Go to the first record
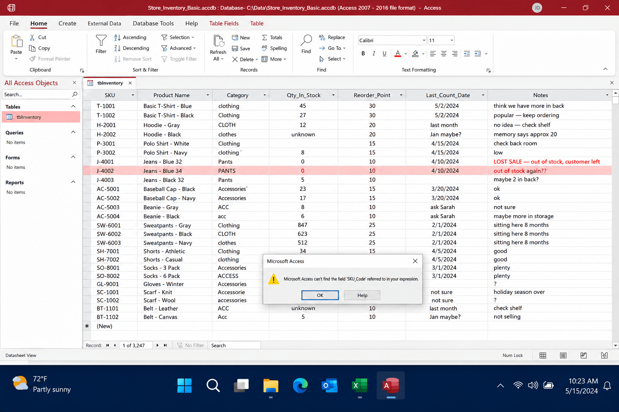Screen dimensions: 619x412 pyautogui.click(x=108, y=345)
